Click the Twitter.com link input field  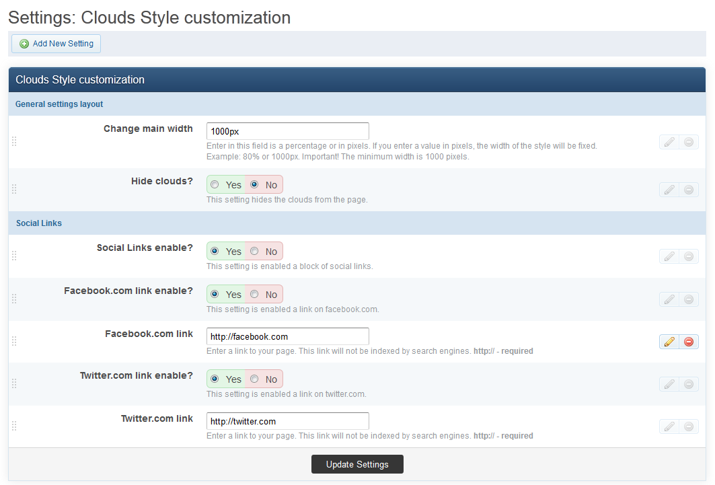[x=287, y=421]
